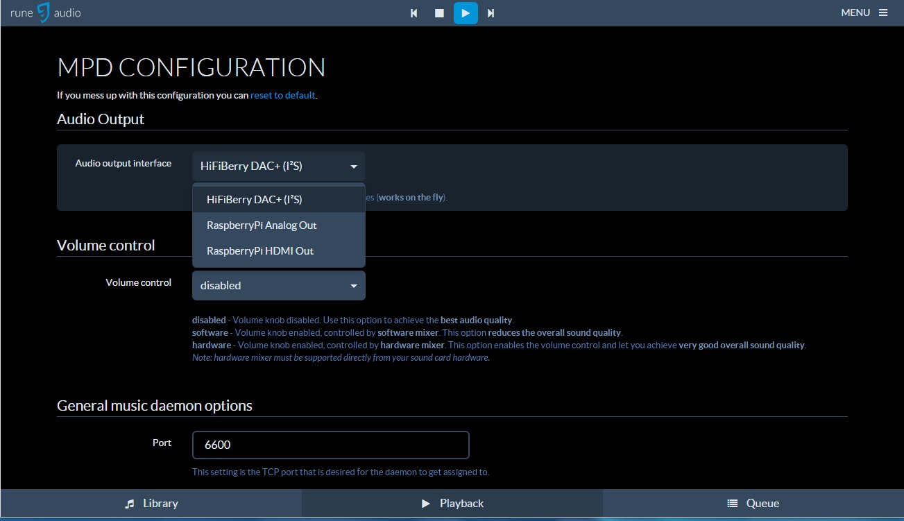This screenshot has height=521, width=904.
Task: Select HiFiBerry DAC+ (I²S) option
Action: tap(279, 199)
